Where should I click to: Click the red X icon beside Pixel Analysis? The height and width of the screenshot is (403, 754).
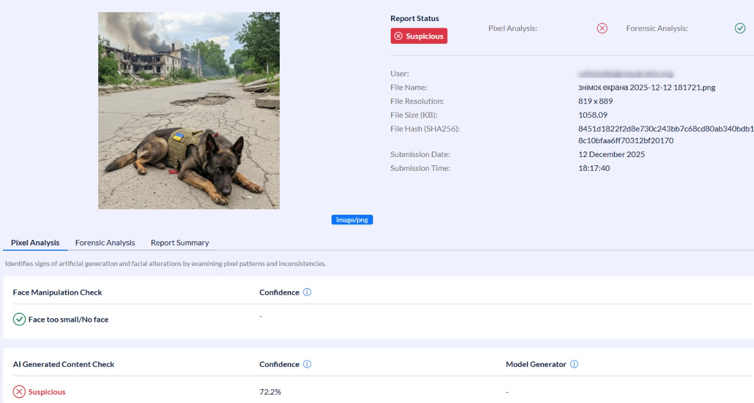click(x=602, y=28)
